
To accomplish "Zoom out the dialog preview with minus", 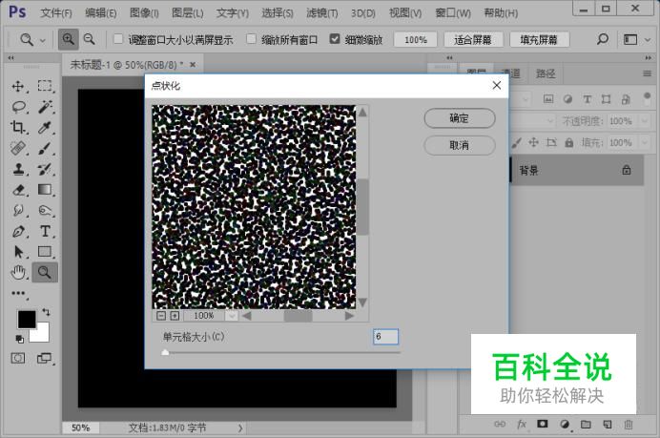I will coord(161,316).
